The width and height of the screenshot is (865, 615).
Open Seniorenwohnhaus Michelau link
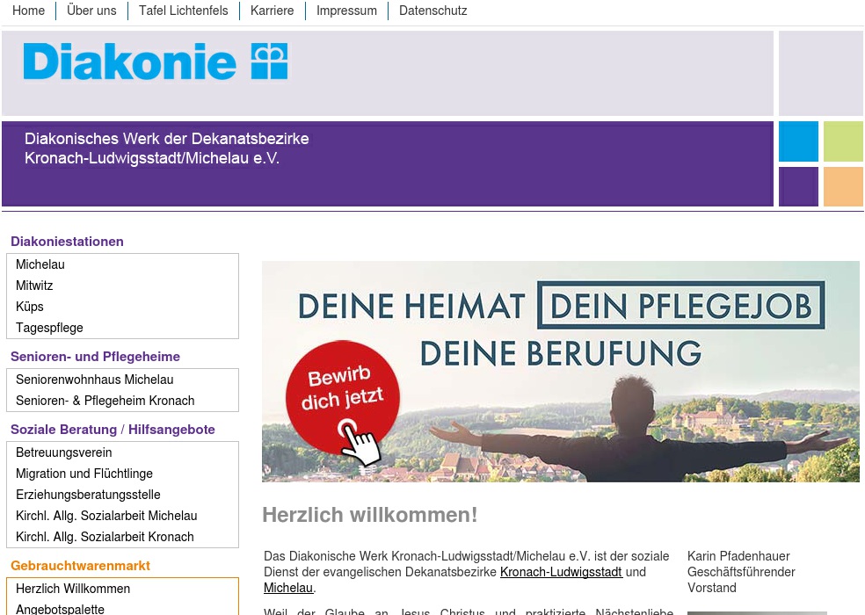pos(95,380)
